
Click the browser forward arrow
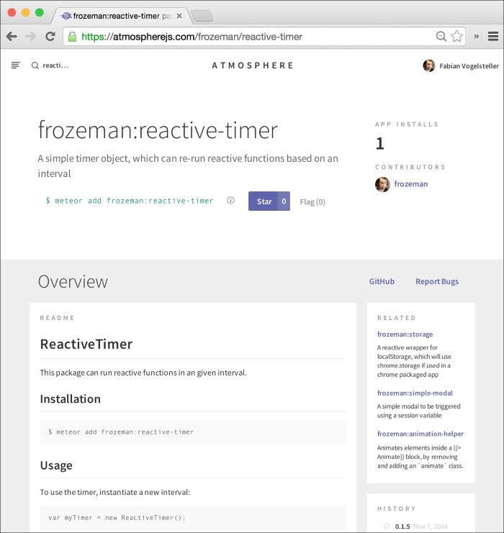pyautogui.click(x=31, y=37)
